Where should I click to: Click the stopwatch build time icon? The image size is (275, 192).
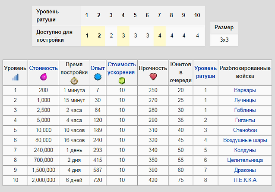pyautogui.click(x=74, y=81)
